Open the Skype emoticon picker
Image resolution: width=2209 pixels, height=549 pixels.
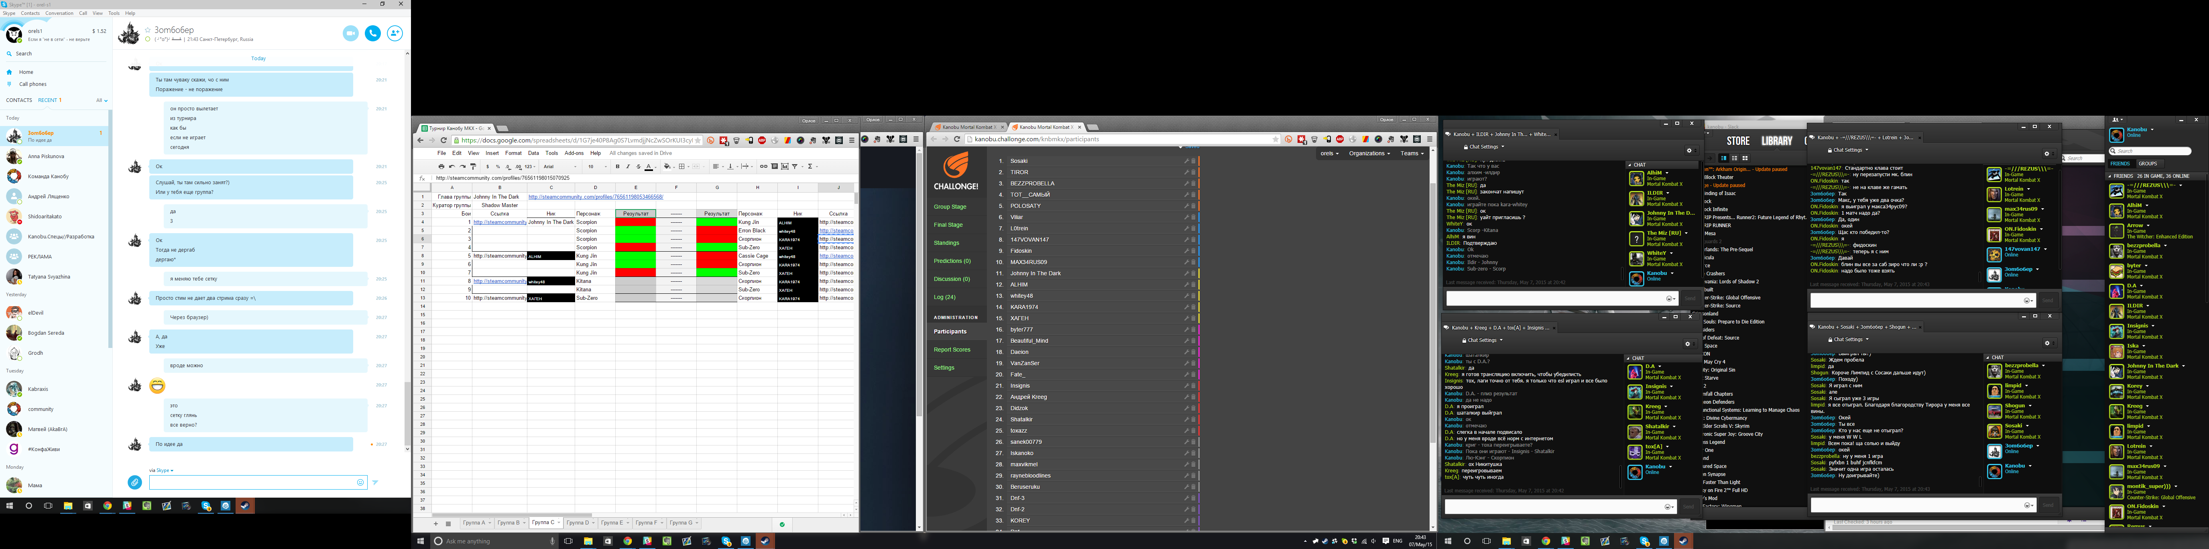pyautogui.click(x=360, y=483)
